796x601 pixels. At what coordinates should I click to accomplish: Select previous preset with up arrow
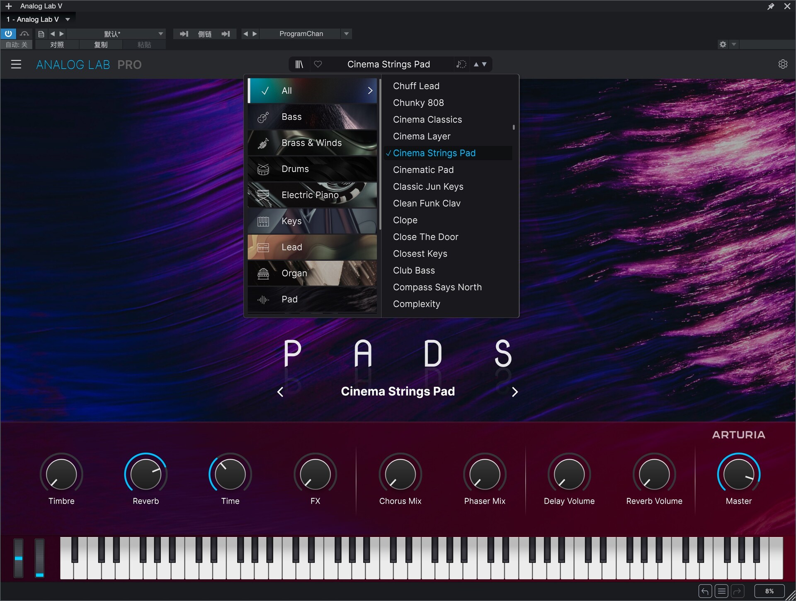476,64
